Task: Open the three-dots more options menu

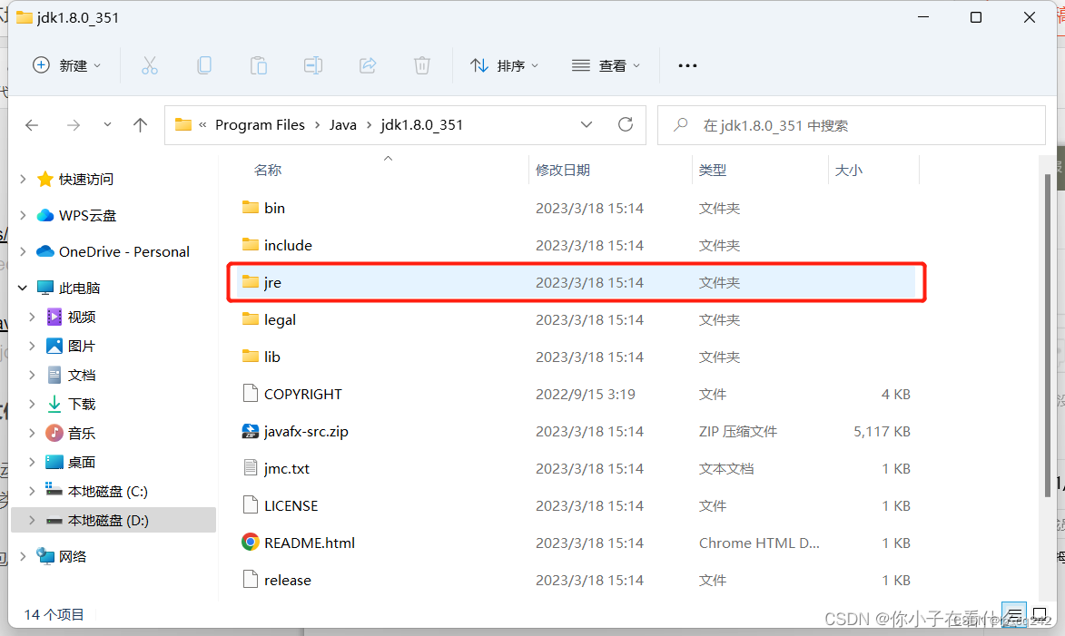Action: 687,66
